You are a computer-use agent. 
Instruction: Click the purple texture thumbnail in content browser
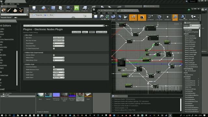(x=56, y=95)
